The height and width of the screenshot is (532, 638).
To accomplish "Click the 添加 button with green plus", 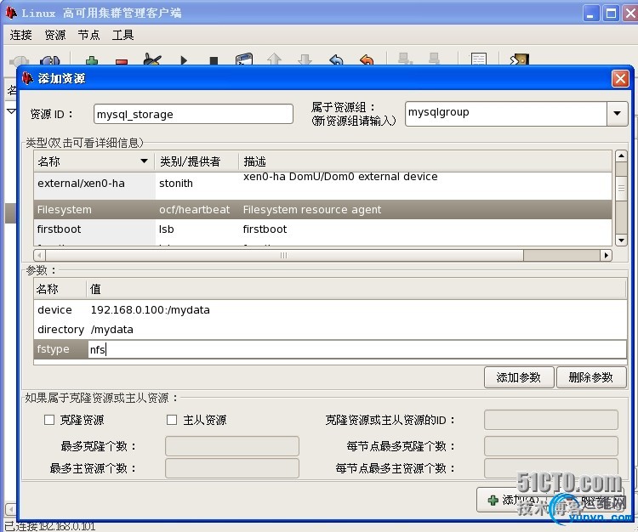I will click(x=514, y=500).
